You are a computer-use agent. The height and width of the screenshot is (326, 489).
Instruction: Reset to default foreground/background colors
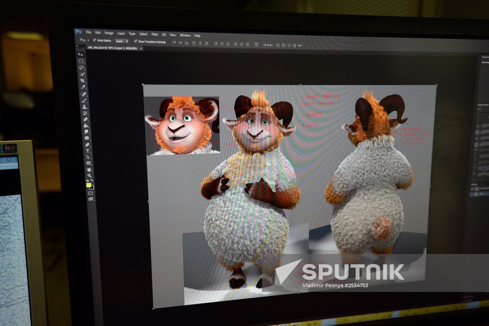87,180
